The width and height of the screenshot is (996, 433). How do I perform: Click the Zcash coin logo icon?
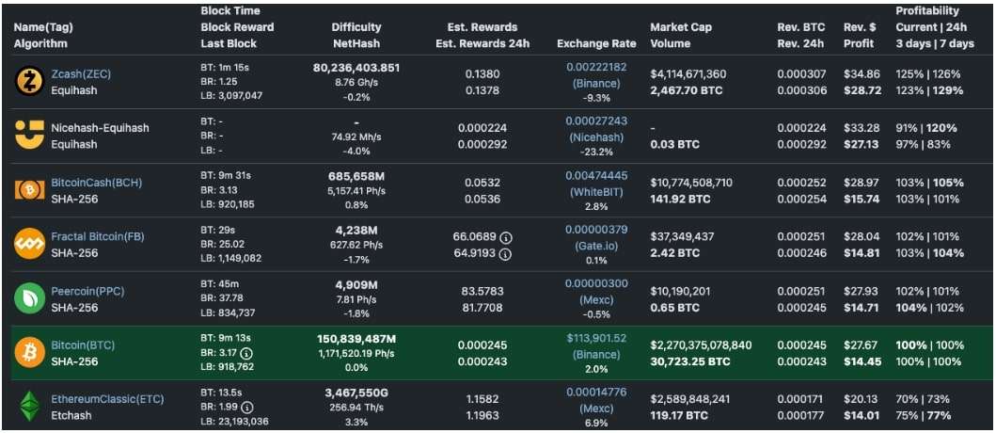pyautogui.click(x=30, y=82)
